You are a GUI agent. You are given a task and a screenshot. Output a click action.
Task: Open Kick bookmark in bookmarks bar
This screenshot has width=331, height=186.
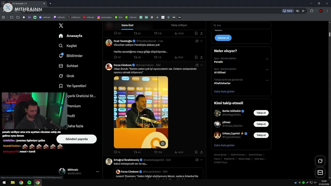[x=119, y=17]
